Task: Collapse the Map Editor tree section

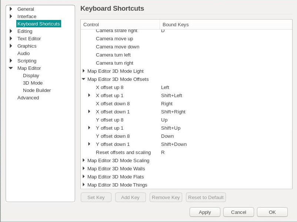Action: [x=11, y=68]
